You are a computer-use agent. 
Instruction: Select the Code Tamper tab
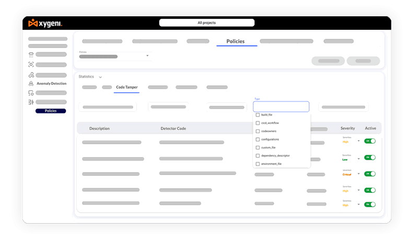pyautogui.click(x=126, y=87)
